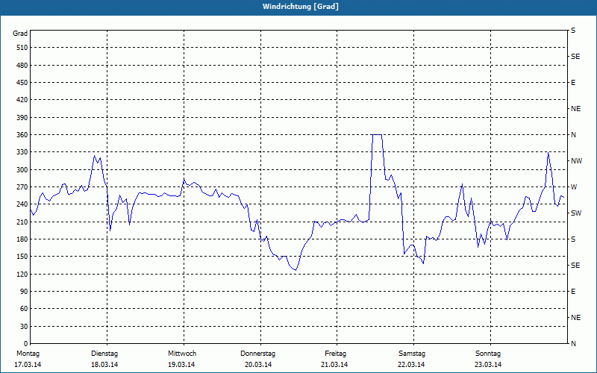Select the '450' axis value
The image size is (597, 373).
tap(22, 83)
